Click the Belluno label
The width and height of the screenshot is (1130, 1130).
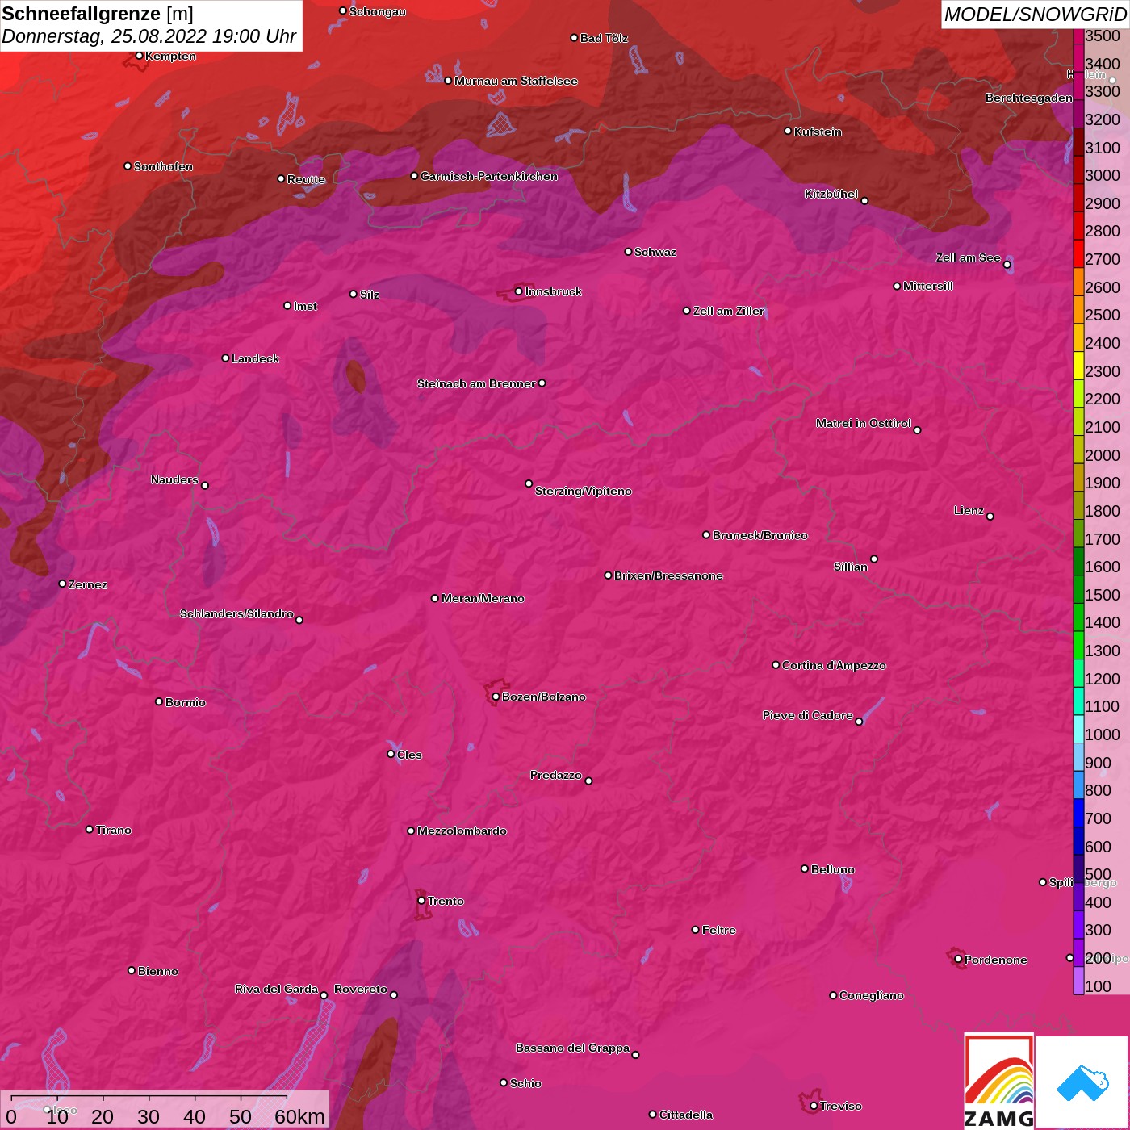point(832,869)
